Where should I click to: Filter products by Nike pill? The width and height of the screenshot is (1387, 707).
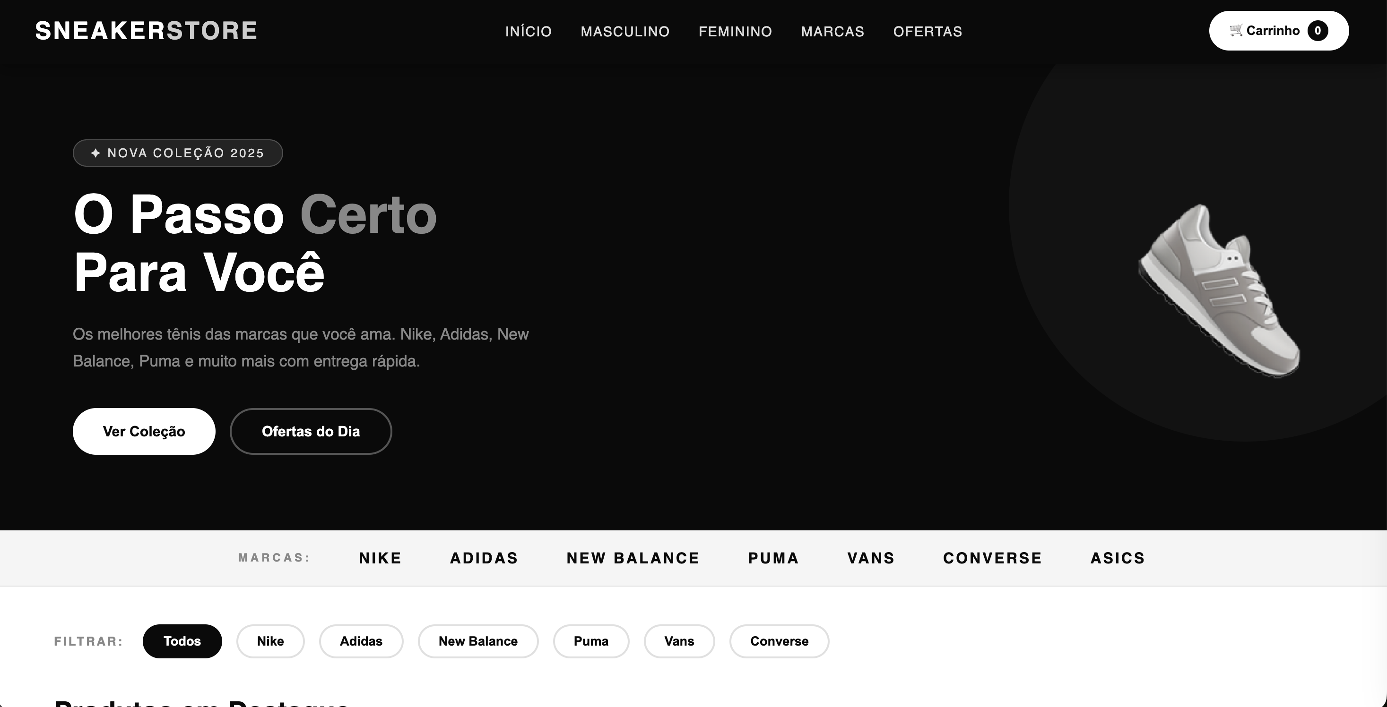pos(270,641)
